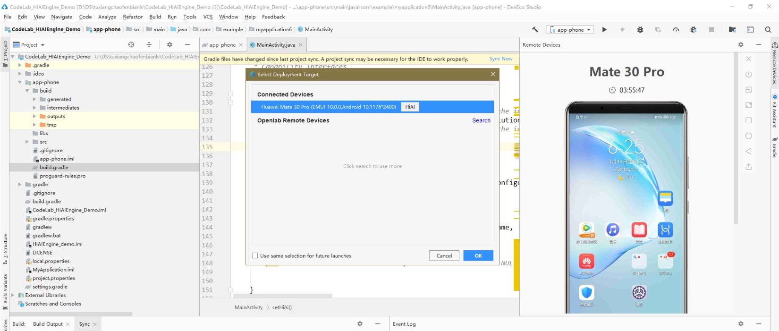Open the Structure side panel
This screenshot has height=331, width=779.
tap(5, 249)
